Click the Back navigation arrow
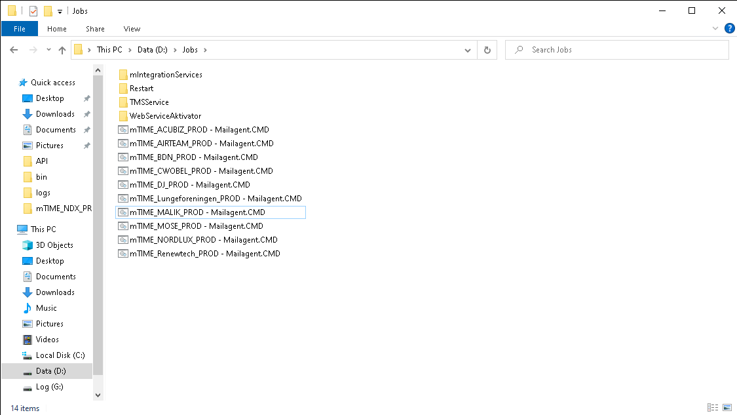Image resolution: width=737 pixels, height=415 pixels. pos(14,50)
